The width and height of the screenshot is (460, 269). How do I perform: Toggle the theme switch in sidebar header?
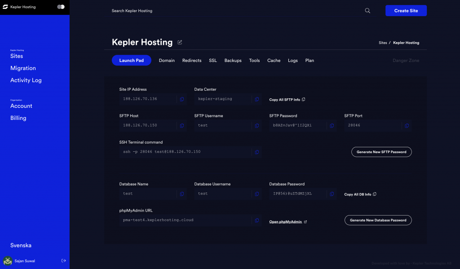[x=61, y=7]
